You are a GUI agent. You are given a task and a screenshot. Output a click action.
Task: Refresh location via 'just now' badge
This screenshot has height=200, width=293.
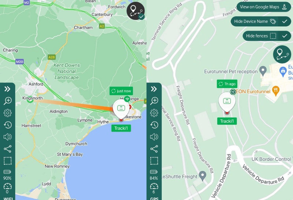[x=121, y=91]
